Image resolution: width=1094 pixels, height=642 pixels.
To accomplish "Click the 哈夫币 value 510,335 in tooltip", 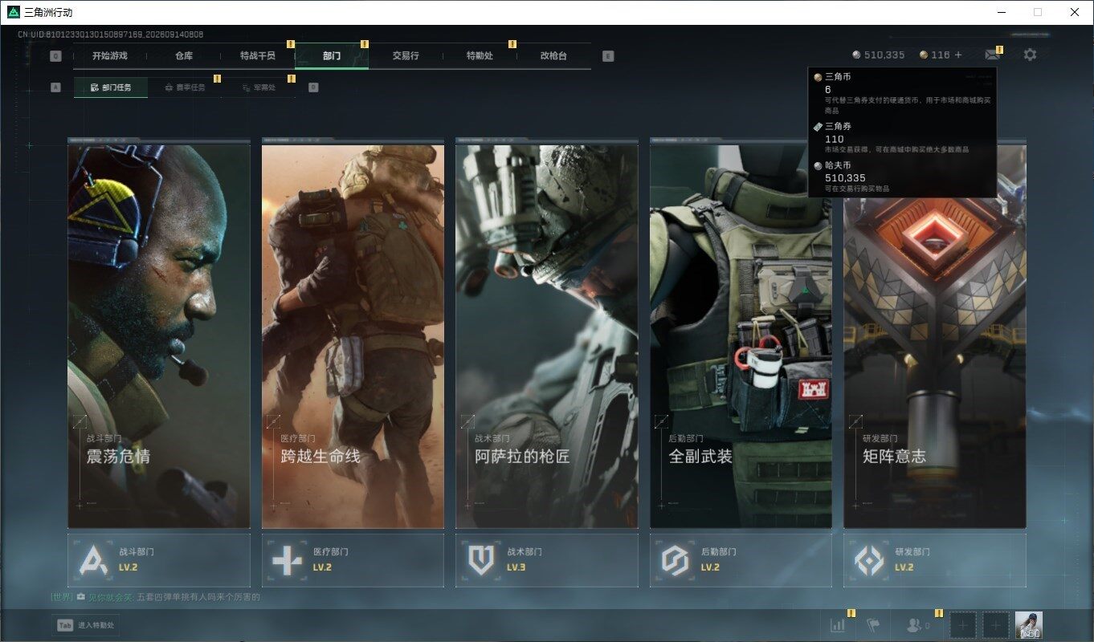I will point(845,177).
